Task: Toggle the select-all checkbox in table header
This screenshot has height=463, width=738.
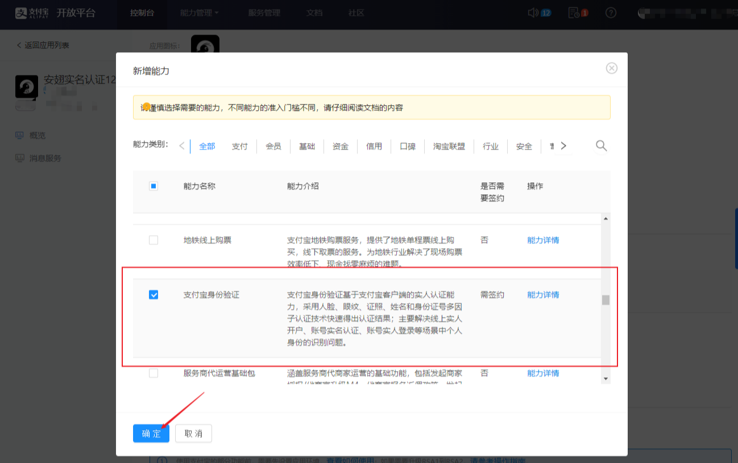Action: (x=154, y=186)
